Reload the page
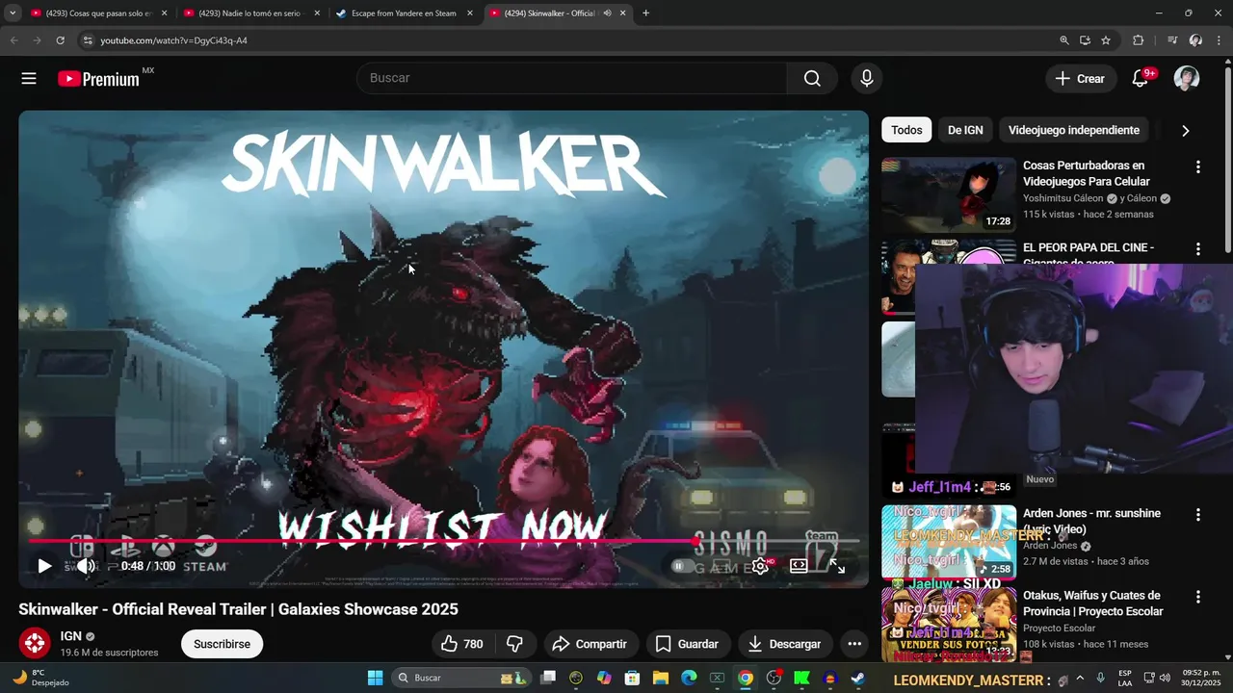1233x693 pixels. point(60,40)
